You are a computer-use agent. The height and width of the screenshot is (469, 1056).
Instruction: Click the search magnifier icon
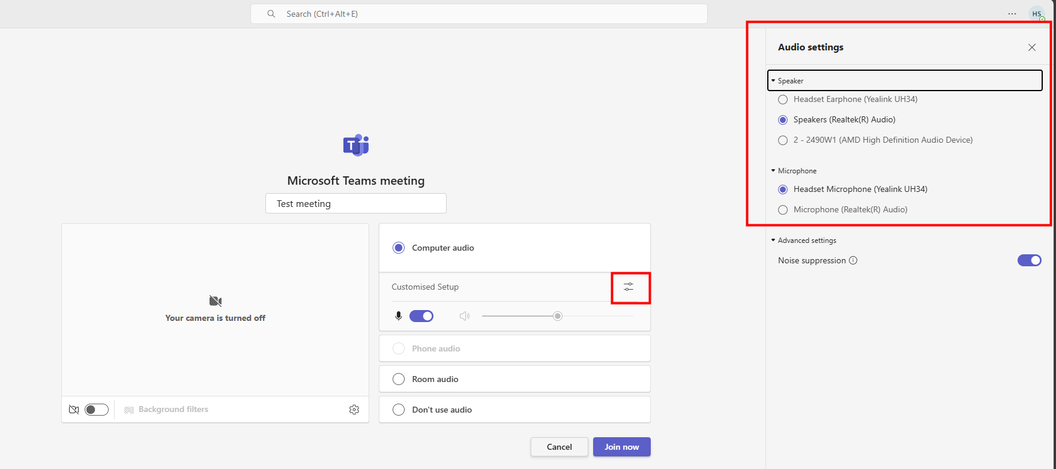click(x=271, y=14)
